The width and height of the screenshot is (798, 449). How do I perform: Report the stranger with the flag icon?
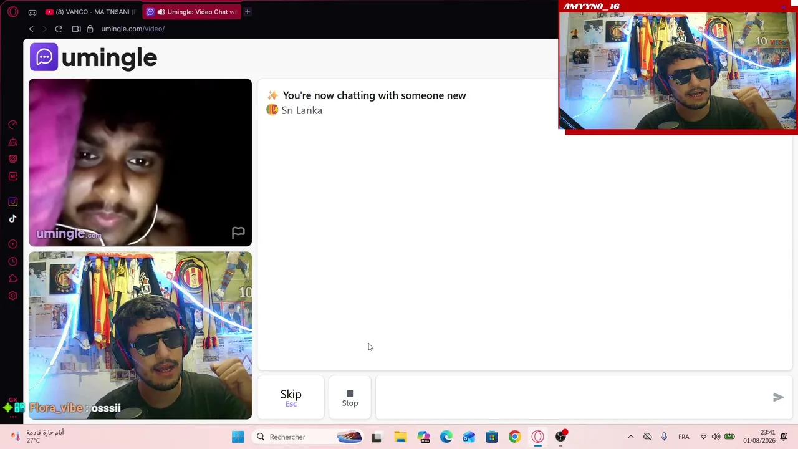coord(238,233)
